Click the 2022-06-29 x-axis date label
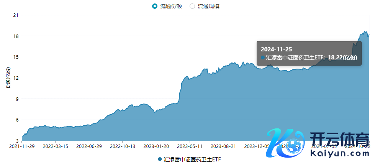 tap(89, 146)
